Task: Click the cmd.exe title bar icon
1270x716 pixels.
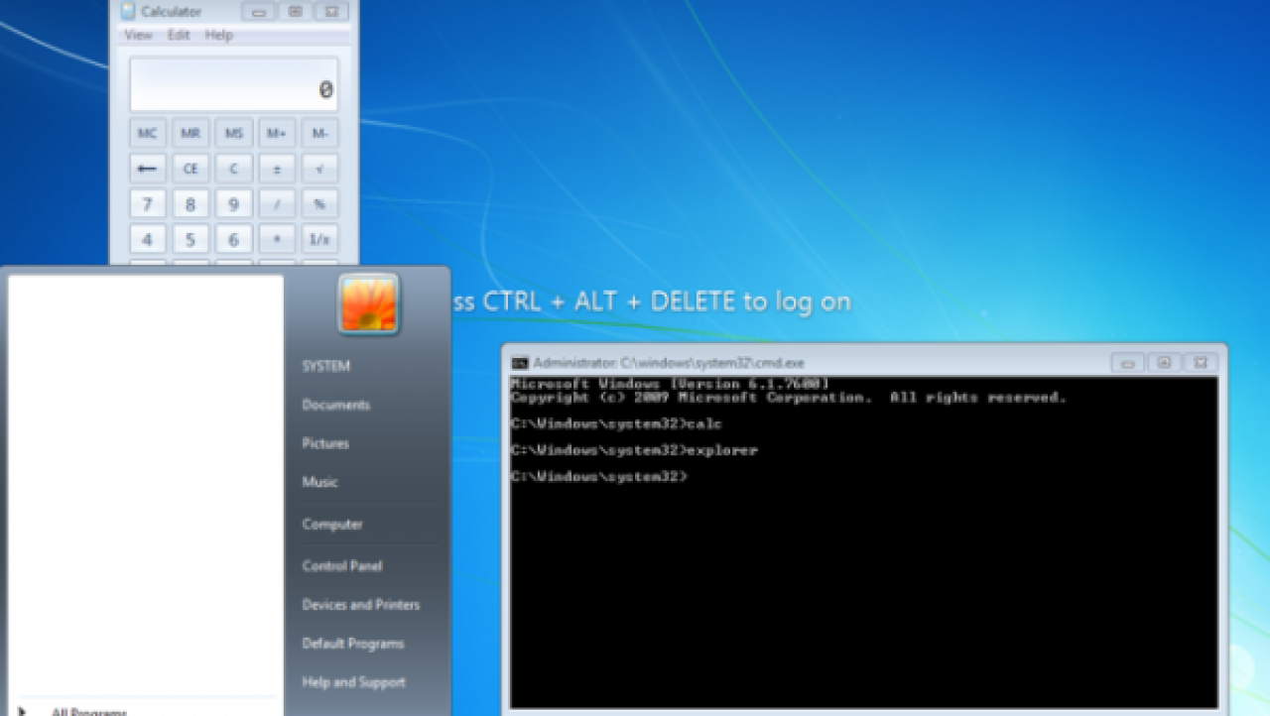Action: tap(519, 363)
